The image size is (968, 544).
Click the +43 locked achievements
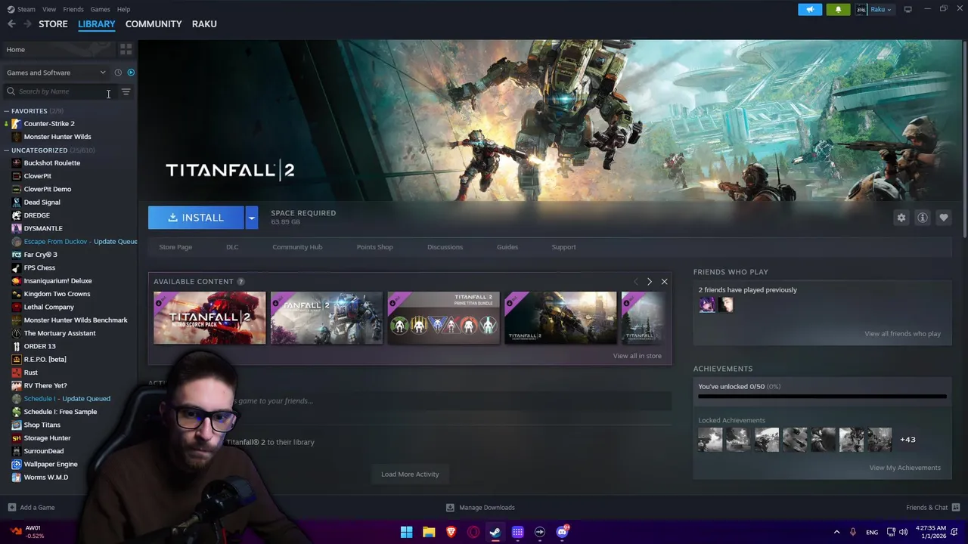(907, 440)
